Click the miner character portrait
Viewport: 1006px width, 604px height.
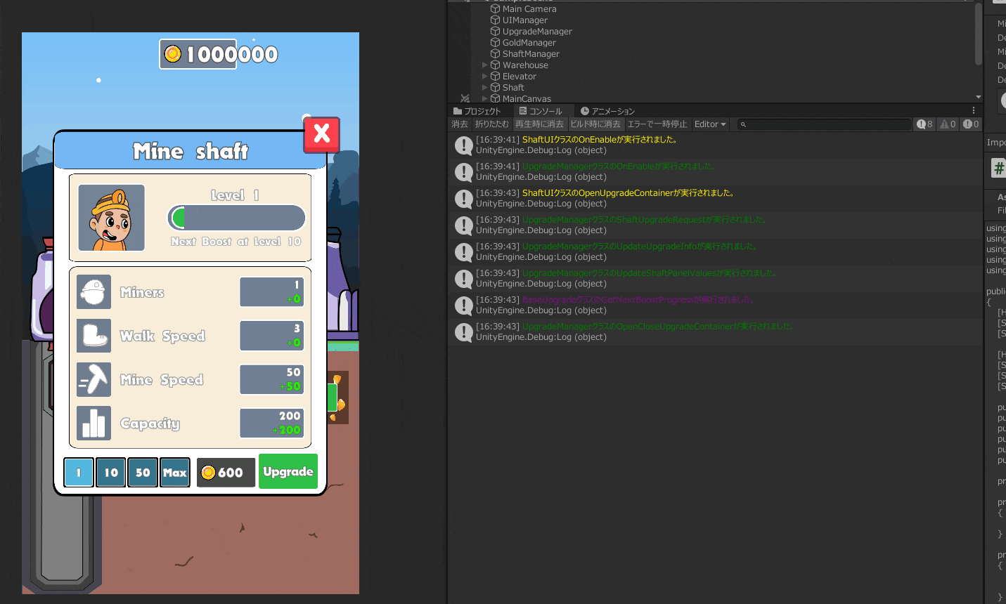(112, 218)
